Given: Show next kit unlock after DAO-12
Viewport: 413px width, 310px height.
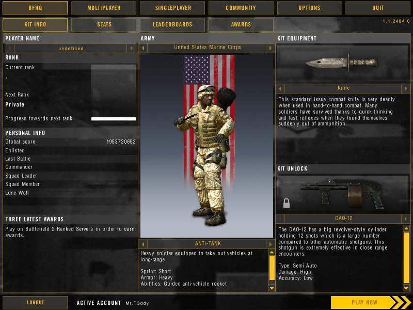Looking at the screenshot, I should (406, 219).
